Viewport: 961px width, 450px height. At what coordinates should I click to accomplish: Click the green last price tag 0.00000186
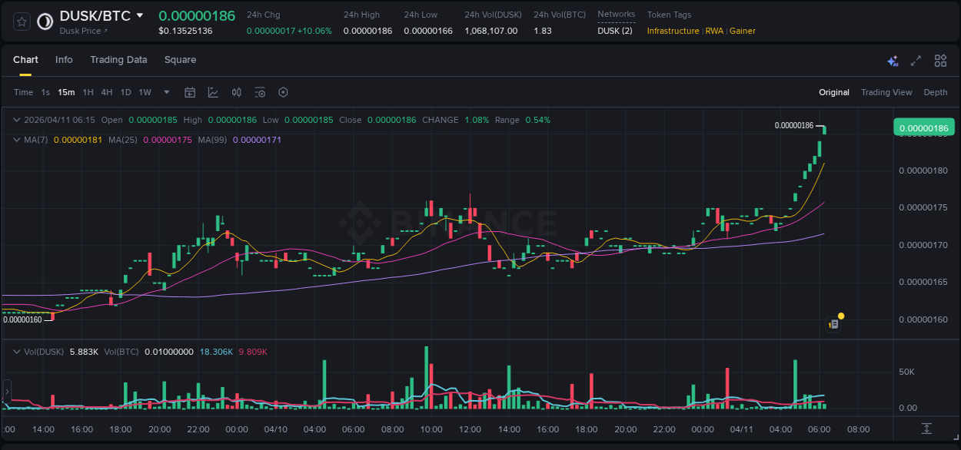click(924, 127)
